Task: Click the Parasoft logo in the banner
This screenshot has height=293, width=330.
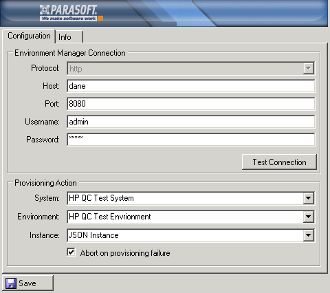Action: 71,13
